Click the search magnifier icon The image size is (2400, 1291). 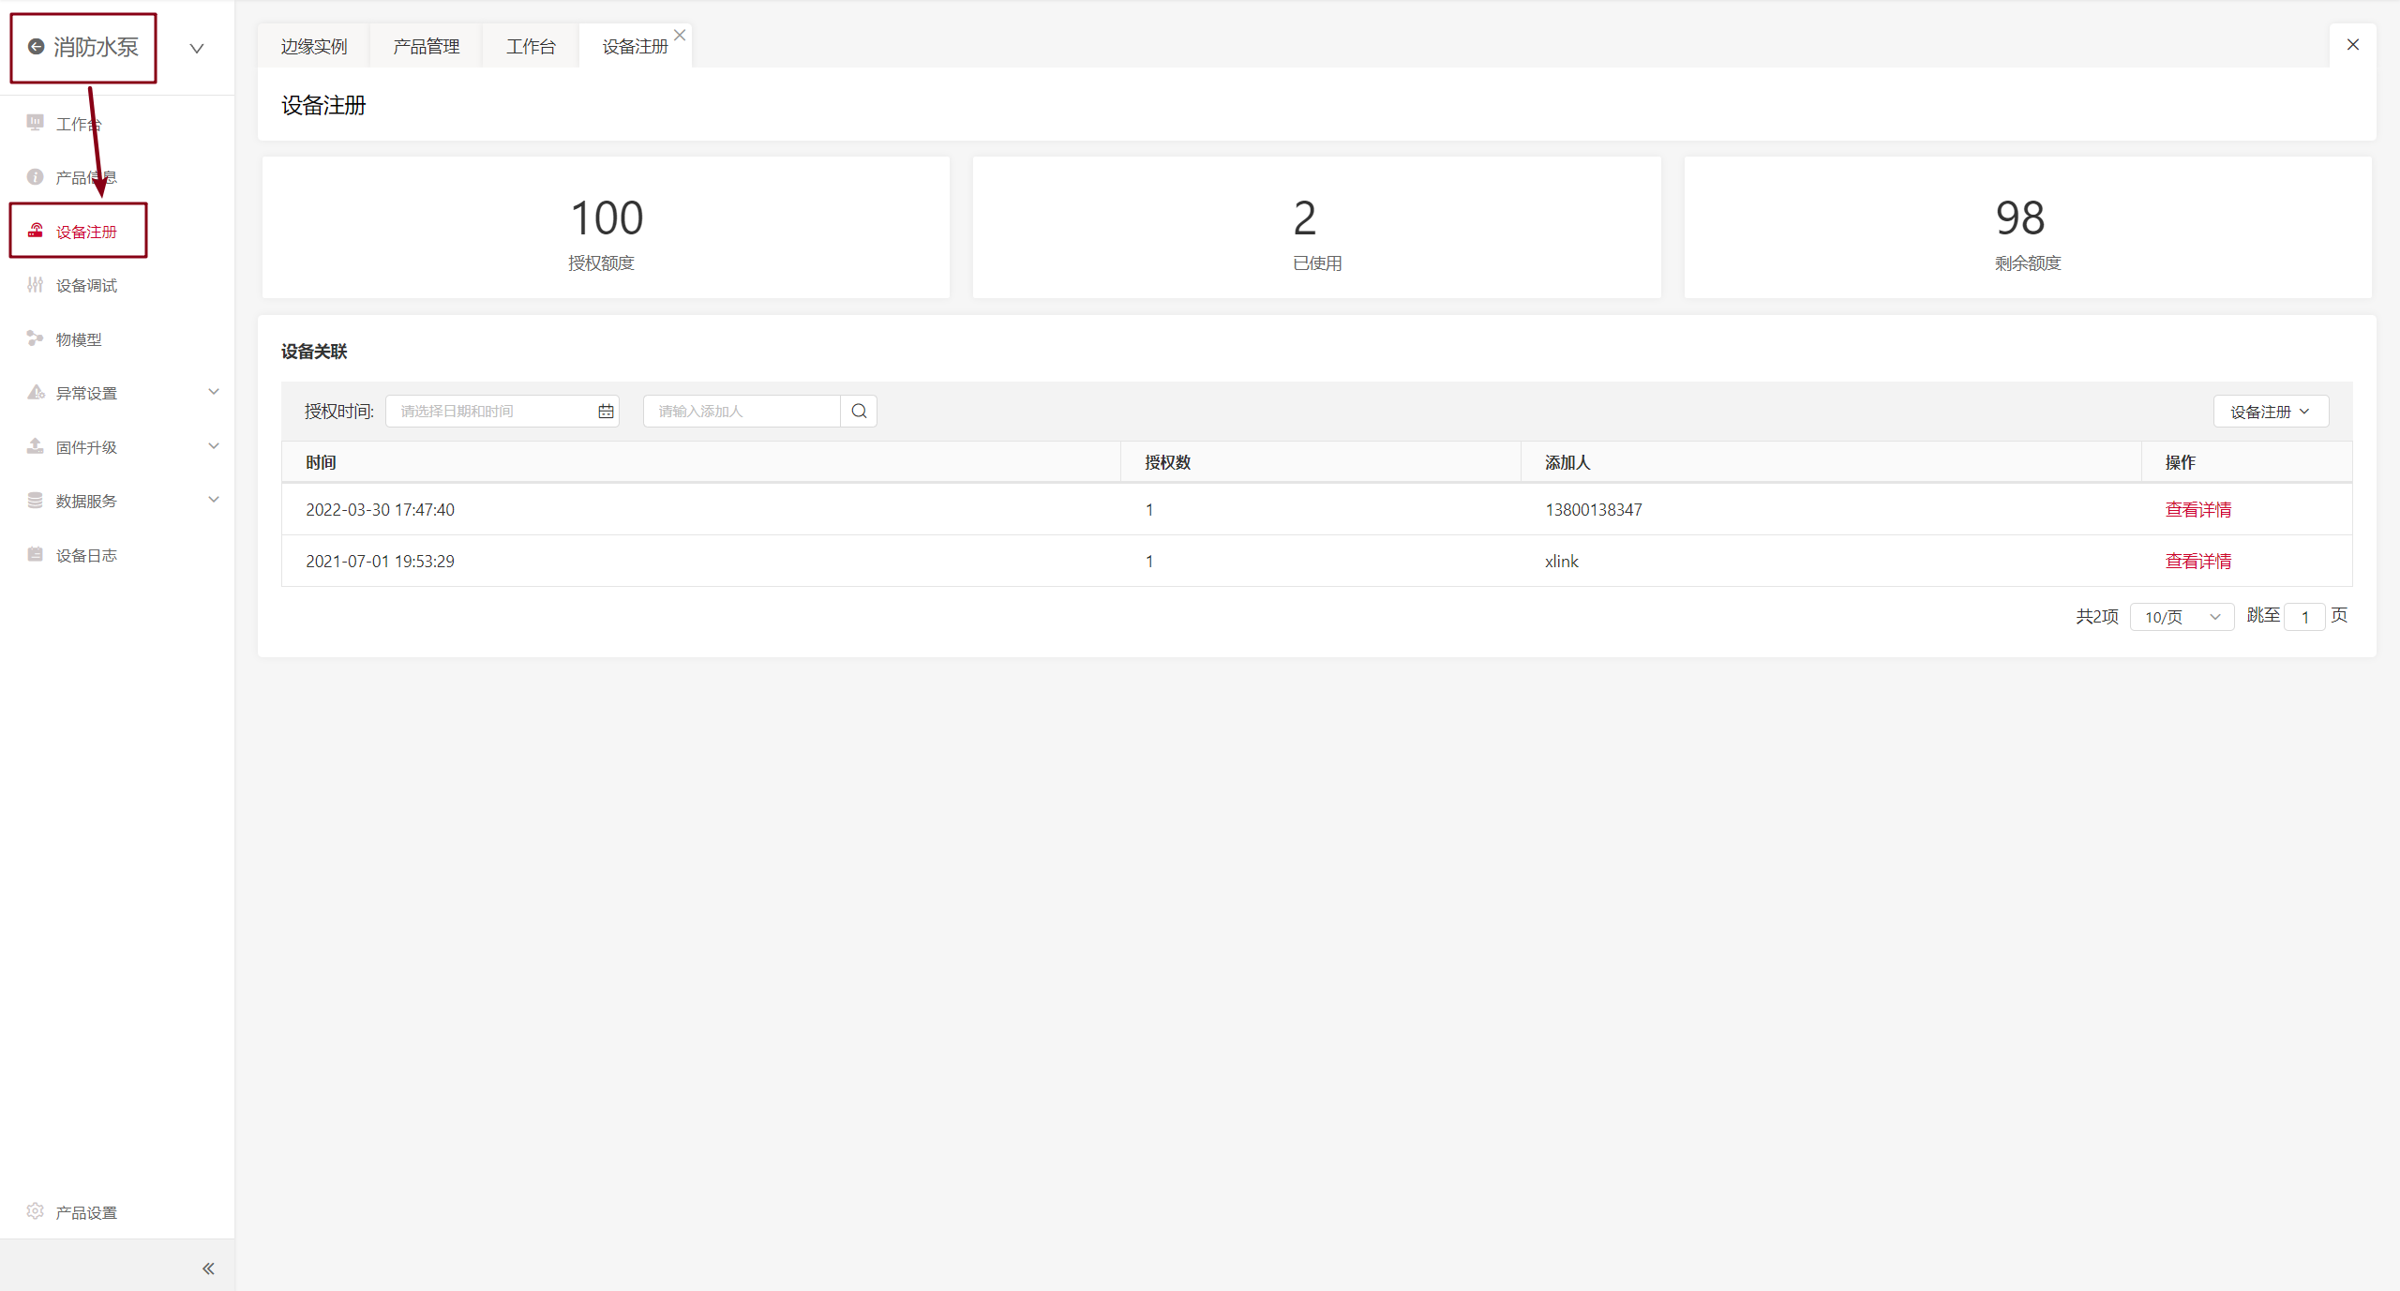pyautogui.click(x=859, y=411)
